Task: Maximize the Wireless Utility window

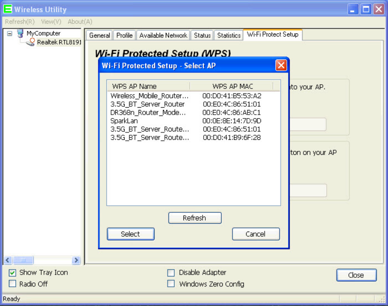Action: 366,9
